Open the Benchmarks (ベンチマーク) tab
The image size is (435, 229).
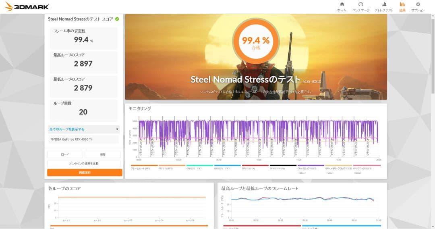pos(360,7)
